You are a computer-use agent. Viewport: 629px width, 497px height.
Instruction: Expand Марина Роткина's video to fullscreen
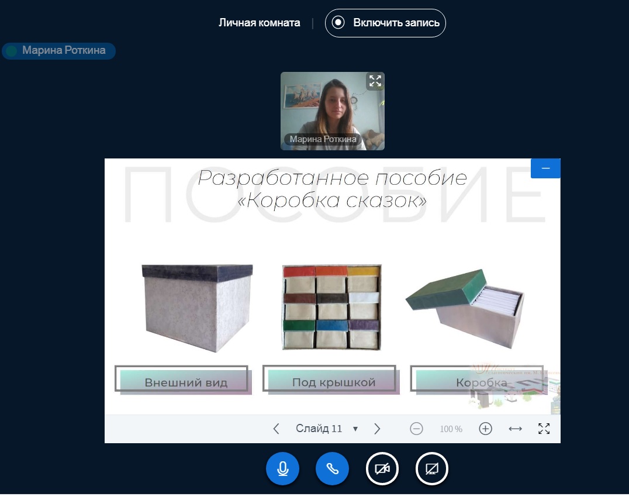[375, 81]
